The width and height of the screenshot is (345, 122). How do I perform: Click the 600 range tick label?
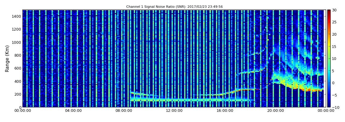(18, 68)
